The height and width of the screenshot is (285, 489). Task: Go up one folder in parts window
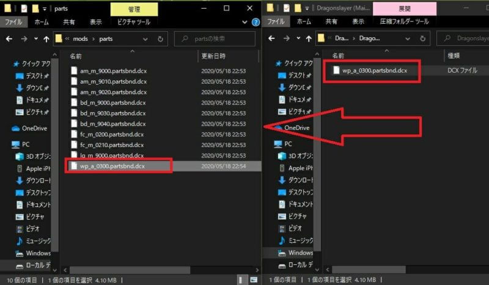point(46,39)
